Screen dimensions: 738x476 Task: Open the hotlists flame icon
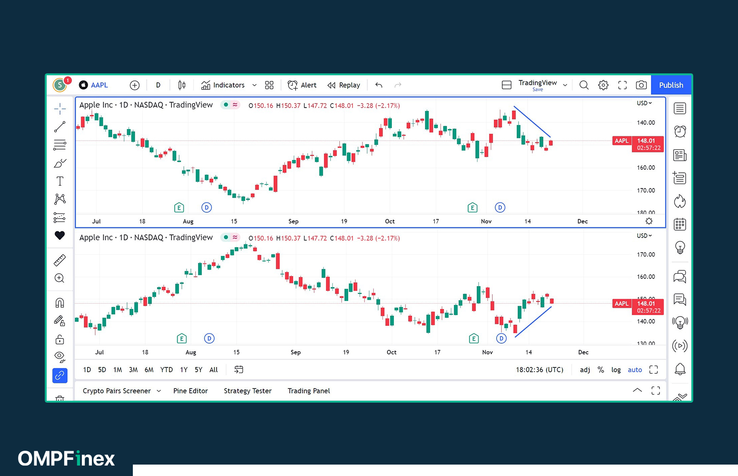click(680, 201)
